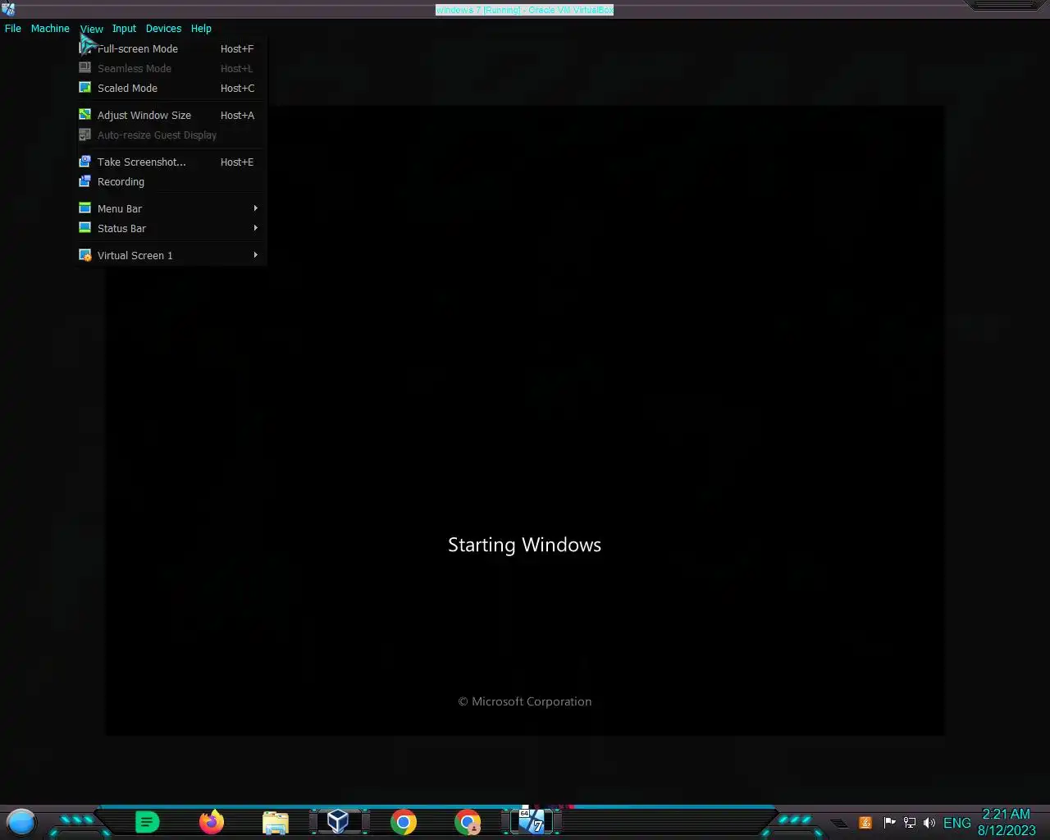Expand the Status Bar submenu arrow
The width and height of the screenshot is (1050, 840).
(x=256, y=228)
